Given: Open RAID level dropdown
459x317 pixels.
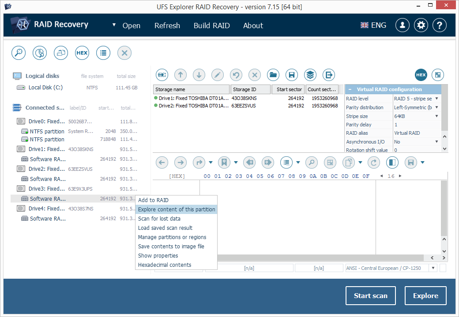Looking at the screenshot, I should click(x=437, y=99).
